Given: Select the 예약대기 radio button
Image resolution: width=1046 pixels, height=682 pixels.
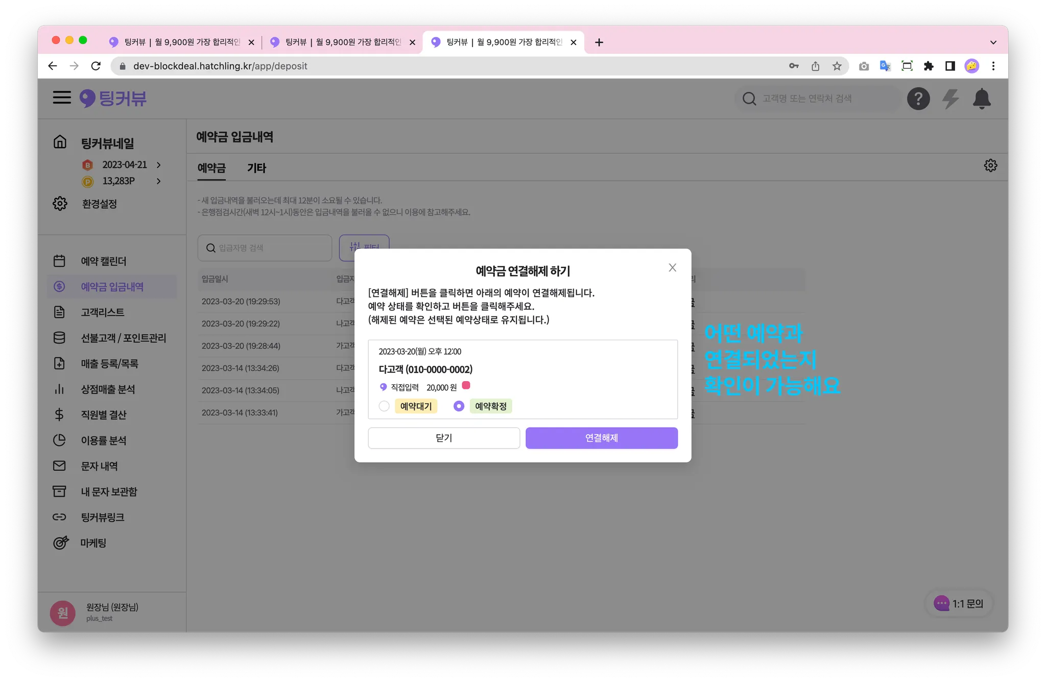Looking at the screenshot, I should [384, 406].
